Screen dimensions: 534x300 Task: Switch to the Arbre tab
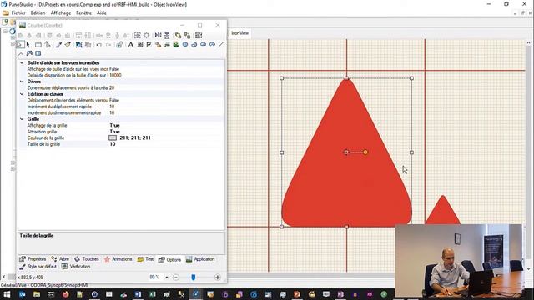(x=60, y=259)
